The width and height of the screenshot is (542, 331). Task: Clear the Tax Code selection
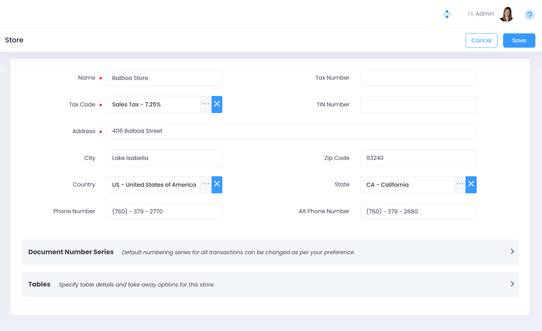(x=217, y=104)
